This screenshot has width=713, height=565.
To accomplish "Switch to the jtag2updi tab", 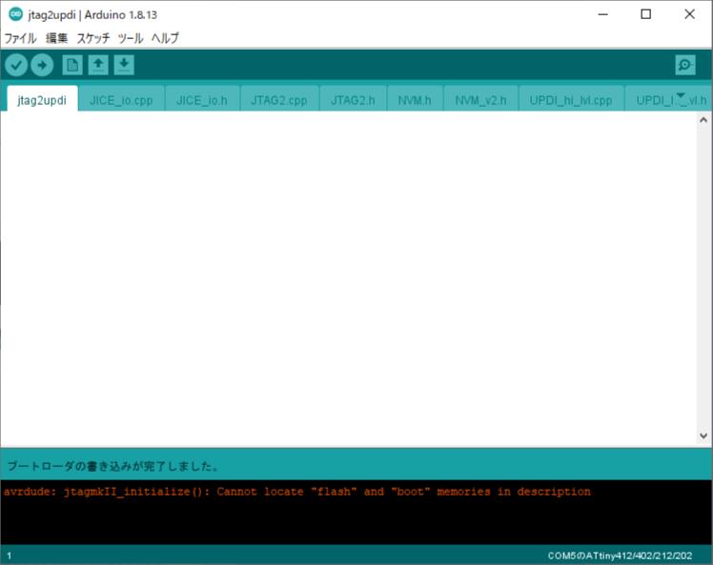I will tap(42, 99).
